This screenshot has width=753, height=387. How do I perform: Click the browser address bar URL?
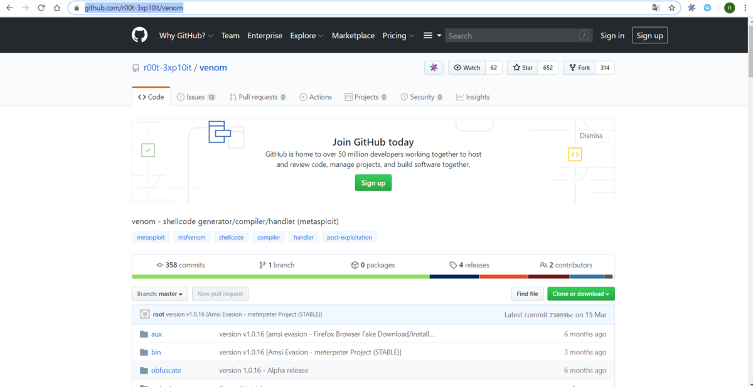[134, 8]
